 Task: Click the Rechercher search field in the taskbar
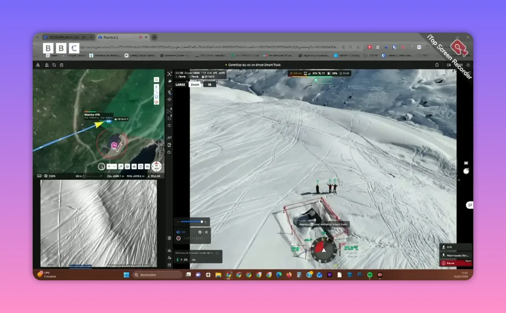(157, 274)
